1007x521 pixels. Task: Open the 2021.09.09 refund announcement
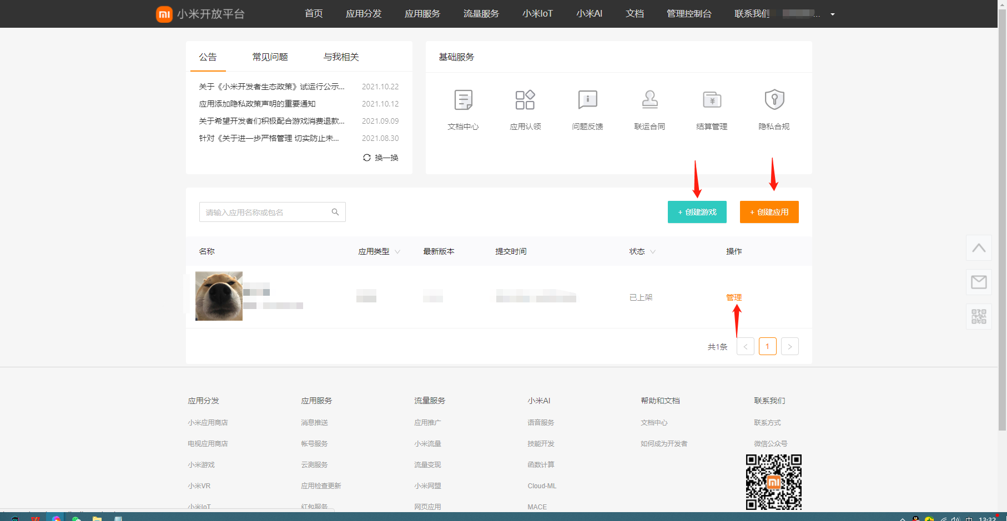[271, 121]
